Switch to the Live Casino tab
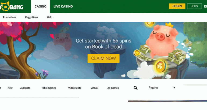This screenshot has width=207, height=110. pyautogui.click(x=63, y=6)
